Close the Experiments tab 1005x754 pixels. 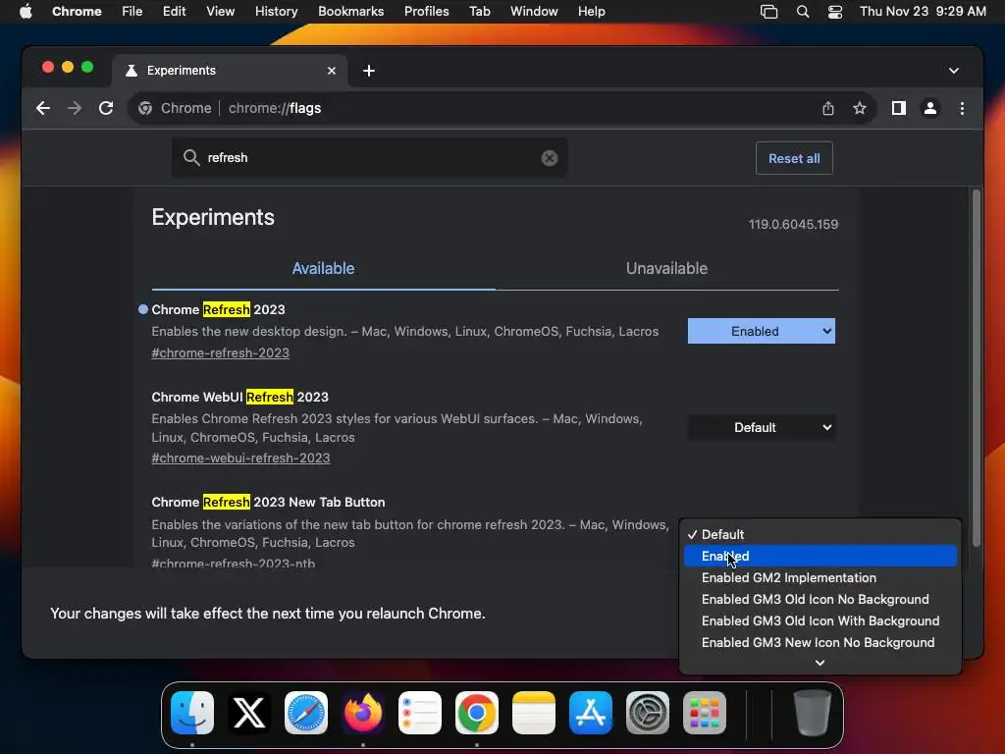click(332, 71)
